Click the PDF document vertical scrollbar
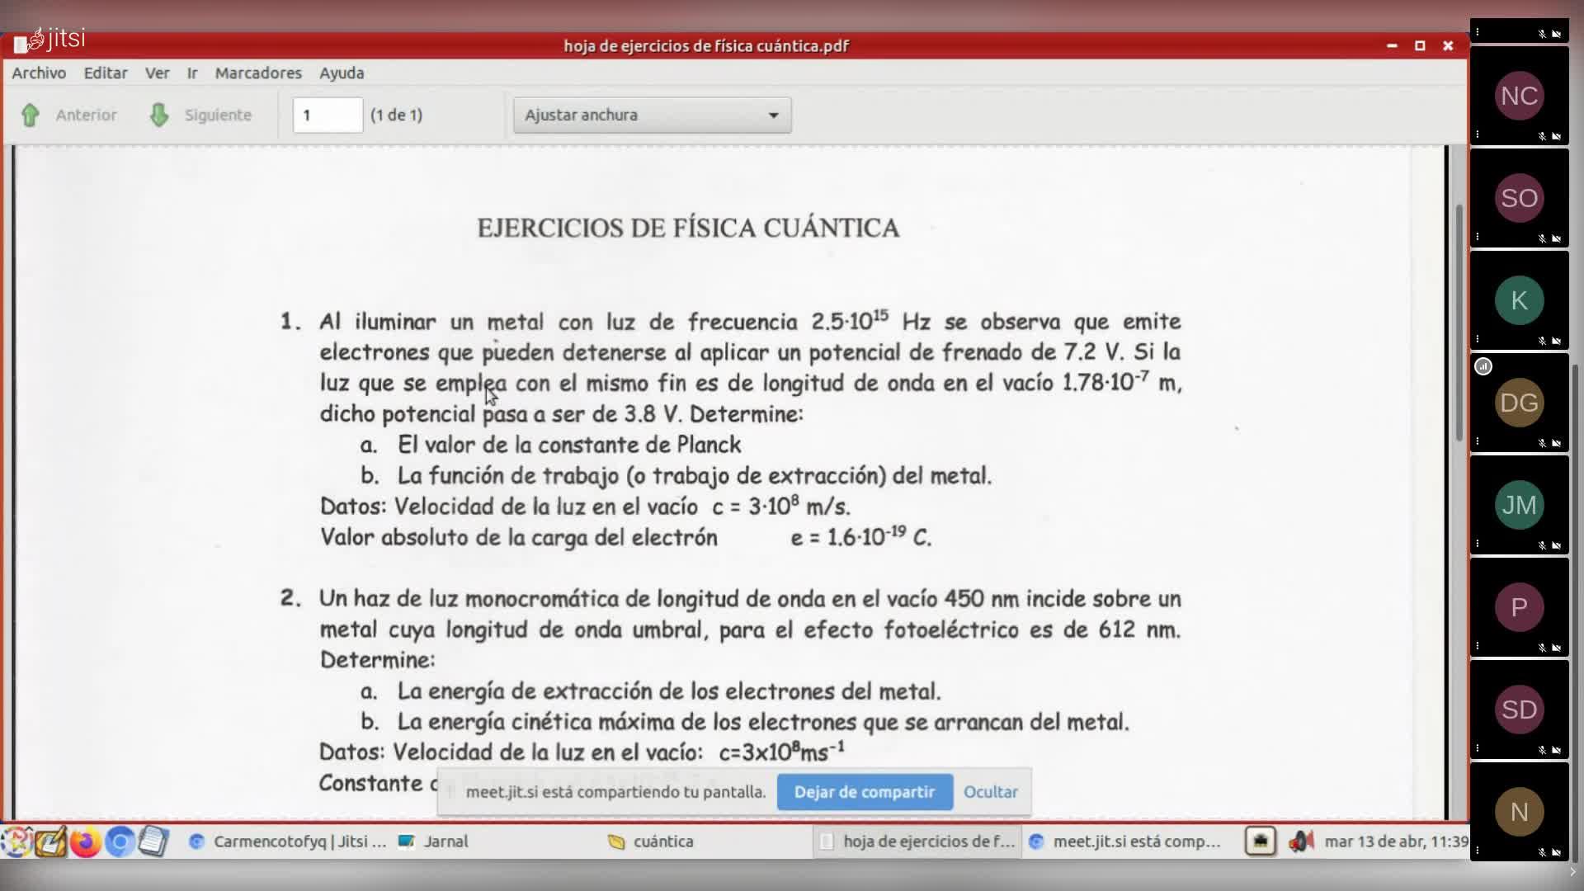This screenshot has width=1584, height=891. pyautogui.click(x=1459, y=322)
